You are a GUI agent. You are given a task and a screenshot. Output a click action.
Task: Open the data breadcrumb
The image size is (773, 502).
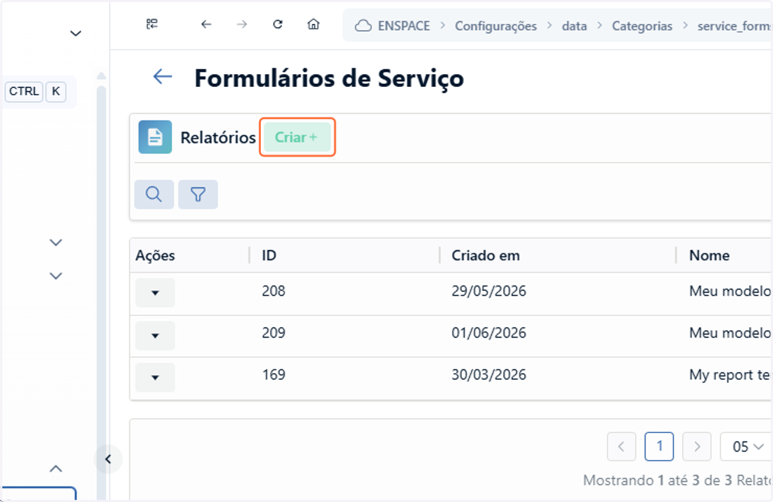tap(574, 26)
